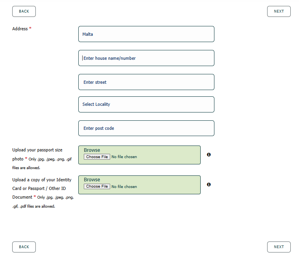299x258 pixels.
Task: Click the Address field label
Action: (x=20, y=29)
